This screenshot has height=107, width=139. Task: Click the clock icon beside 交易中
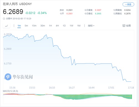click(x=4, y=19)
